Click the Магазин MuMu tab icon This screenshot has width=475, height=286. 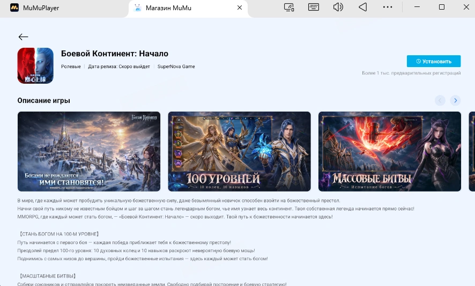point(138,8)
